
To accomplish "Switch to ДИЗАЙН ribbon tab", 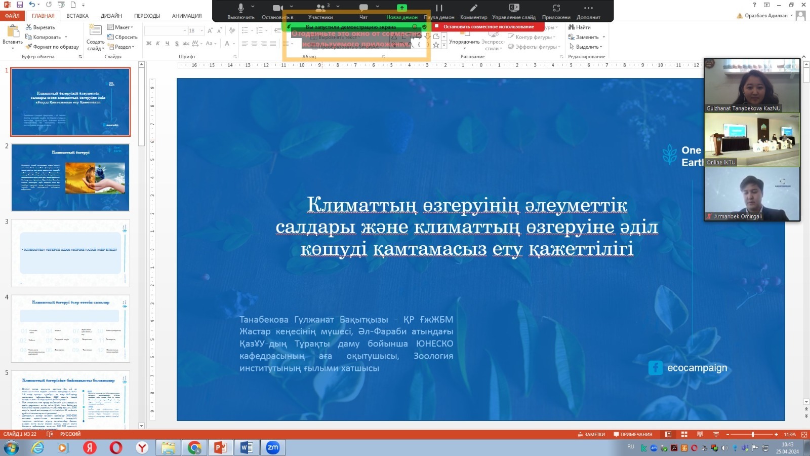I will coord(111,16).
